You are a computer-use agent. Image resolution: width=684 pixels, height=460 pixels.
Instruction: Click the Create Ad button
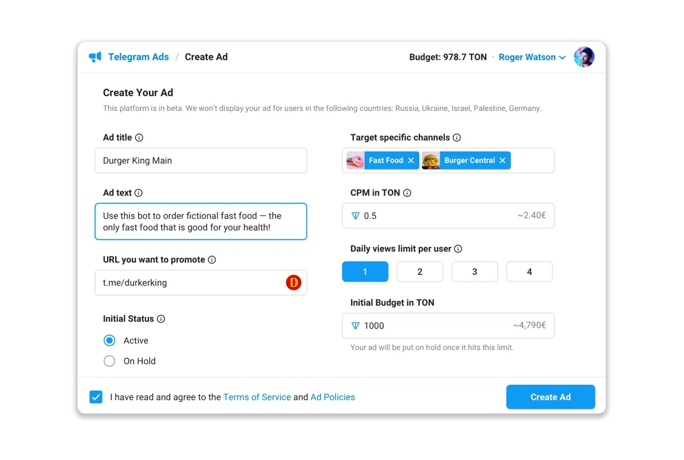tap(551, 397)
